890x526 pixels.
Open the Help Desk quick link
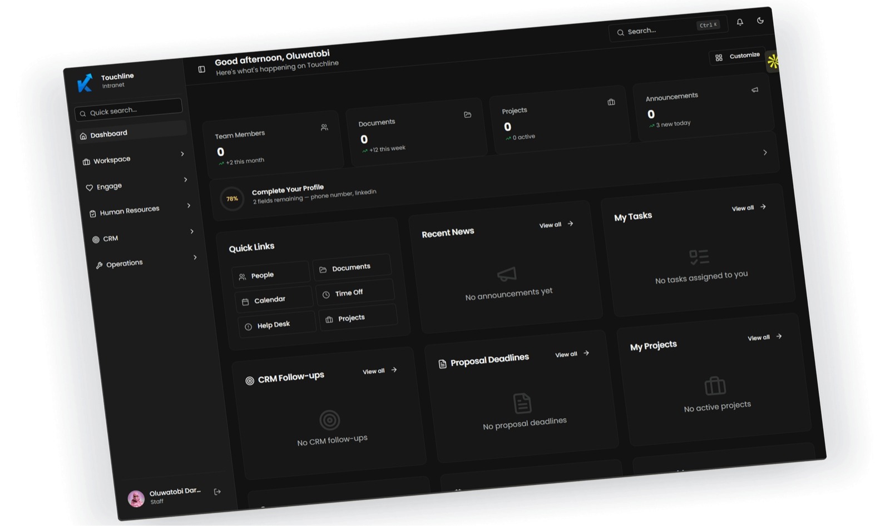point(278,324)
